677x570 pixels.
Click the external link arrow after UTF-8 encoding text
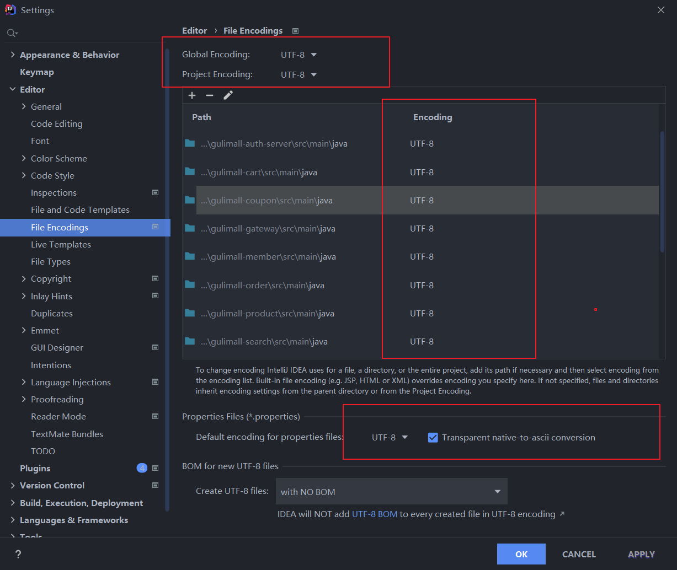pos(562,514)
